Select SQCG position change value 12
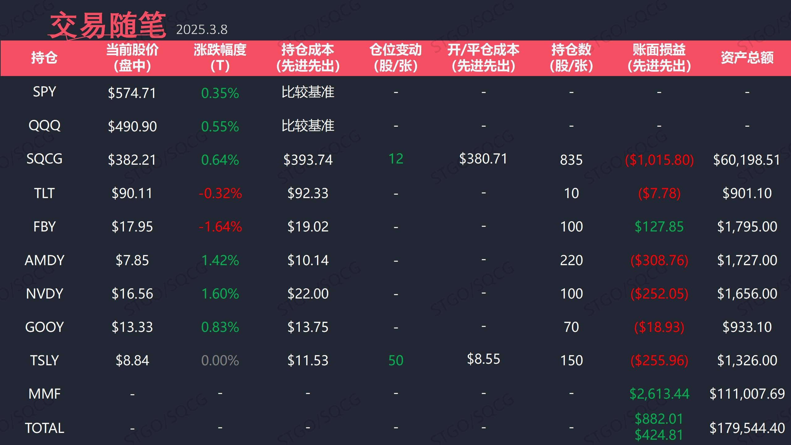The width and height of the screenshot is (791, 445). click(x=396, y=159)
